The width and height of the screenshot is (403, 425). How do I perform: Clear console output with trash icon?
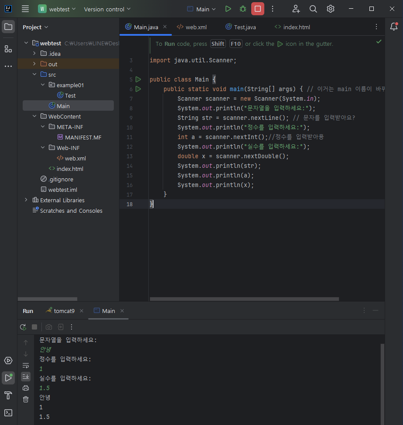pos(26,399)
